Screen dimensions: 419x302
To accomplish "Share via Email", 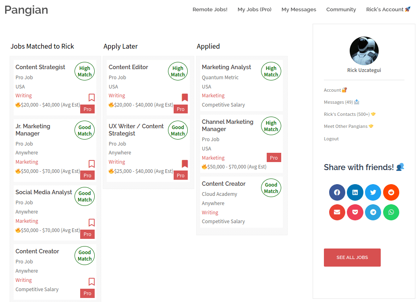I will click(337, 212).
